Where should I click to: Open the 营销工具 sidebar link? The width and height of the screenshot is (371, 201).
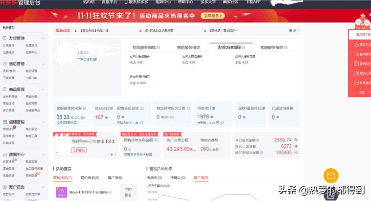coord(31,136)
